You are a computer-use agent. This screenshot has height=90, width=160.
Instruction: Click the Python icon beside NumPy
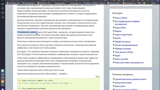click(x=113, y=38)
